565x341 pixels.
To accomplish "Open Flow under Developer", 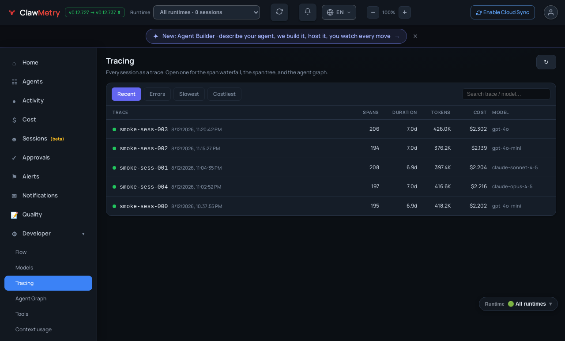I will (49, 252).
